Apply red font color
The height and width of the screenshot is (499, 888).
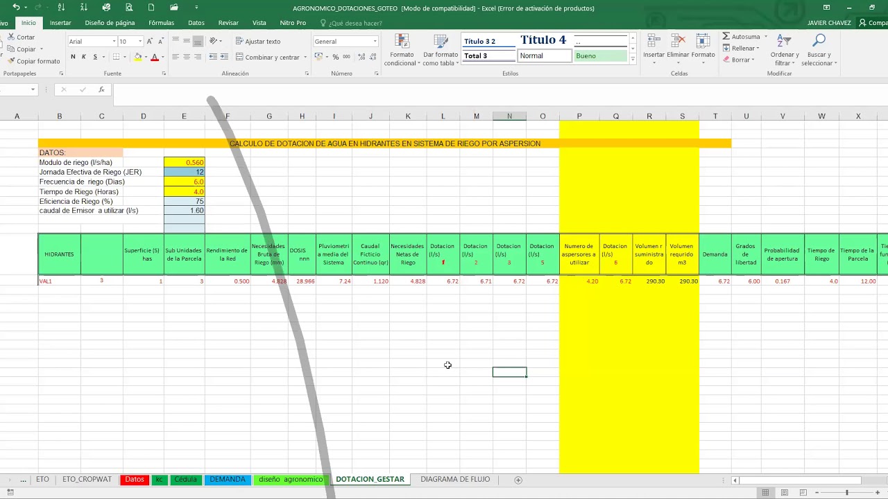(155, 57)
